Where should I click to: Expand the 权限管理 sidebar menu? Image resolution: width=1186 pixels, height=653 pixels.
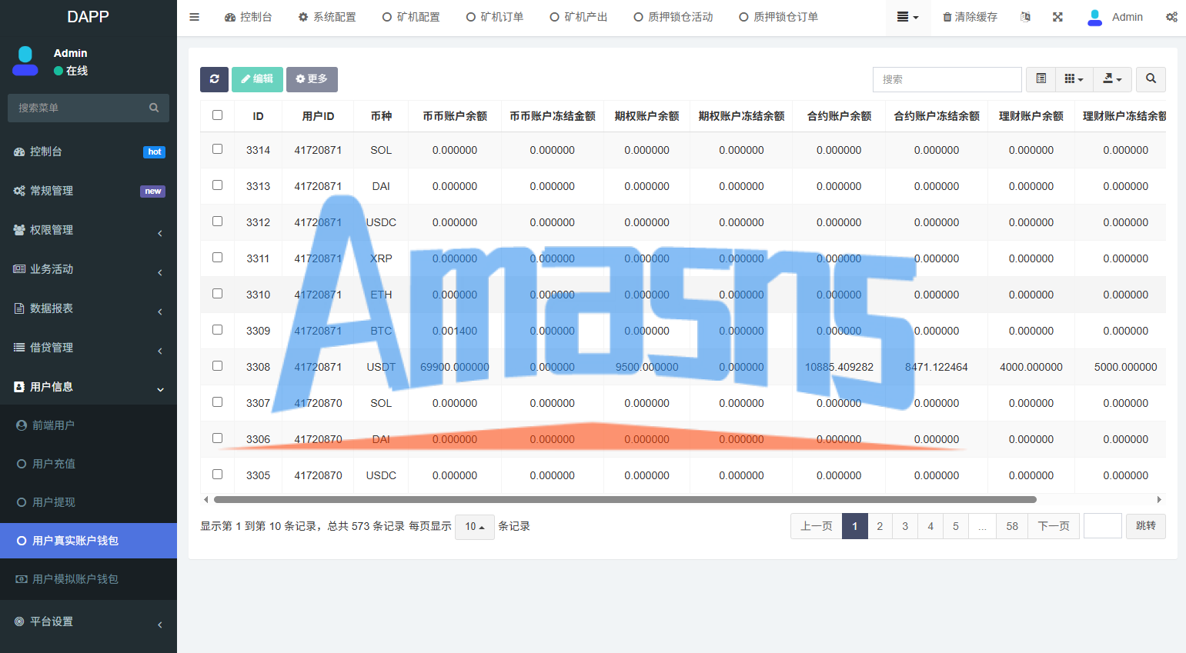pos(89,230)
